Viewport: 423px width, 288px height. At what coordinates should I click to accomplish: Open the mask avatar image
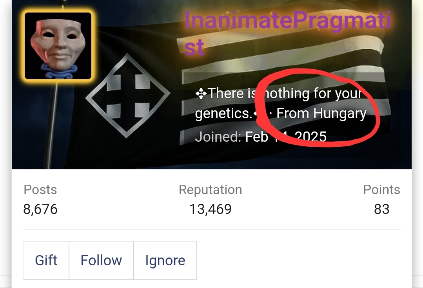click(58, 46)
